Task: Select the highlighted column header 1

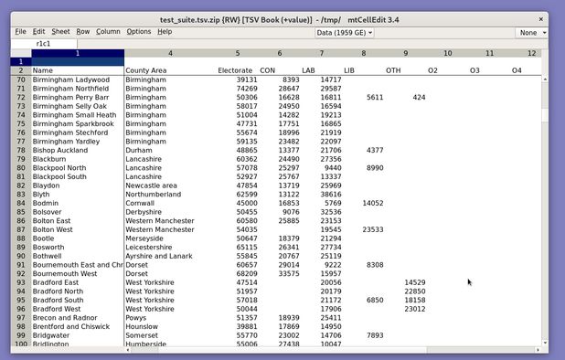Action: point(78,53)
